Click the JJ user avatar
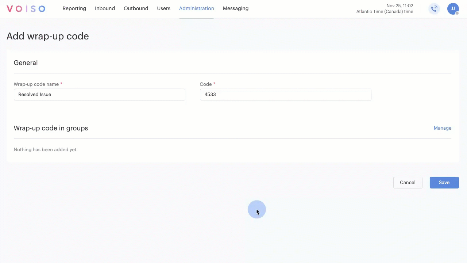The image size is (467, 263). tap(452, 8)
